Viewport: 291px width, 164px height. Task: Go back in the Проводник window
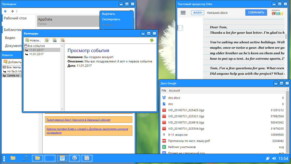coord(5,11)
